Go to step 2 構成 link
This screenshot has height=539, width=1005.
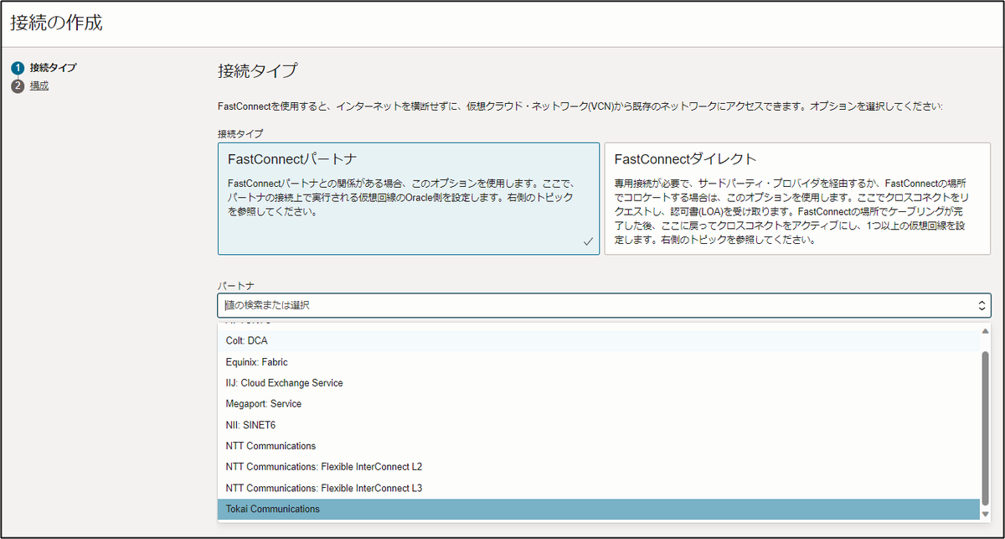tap(39, 86)
